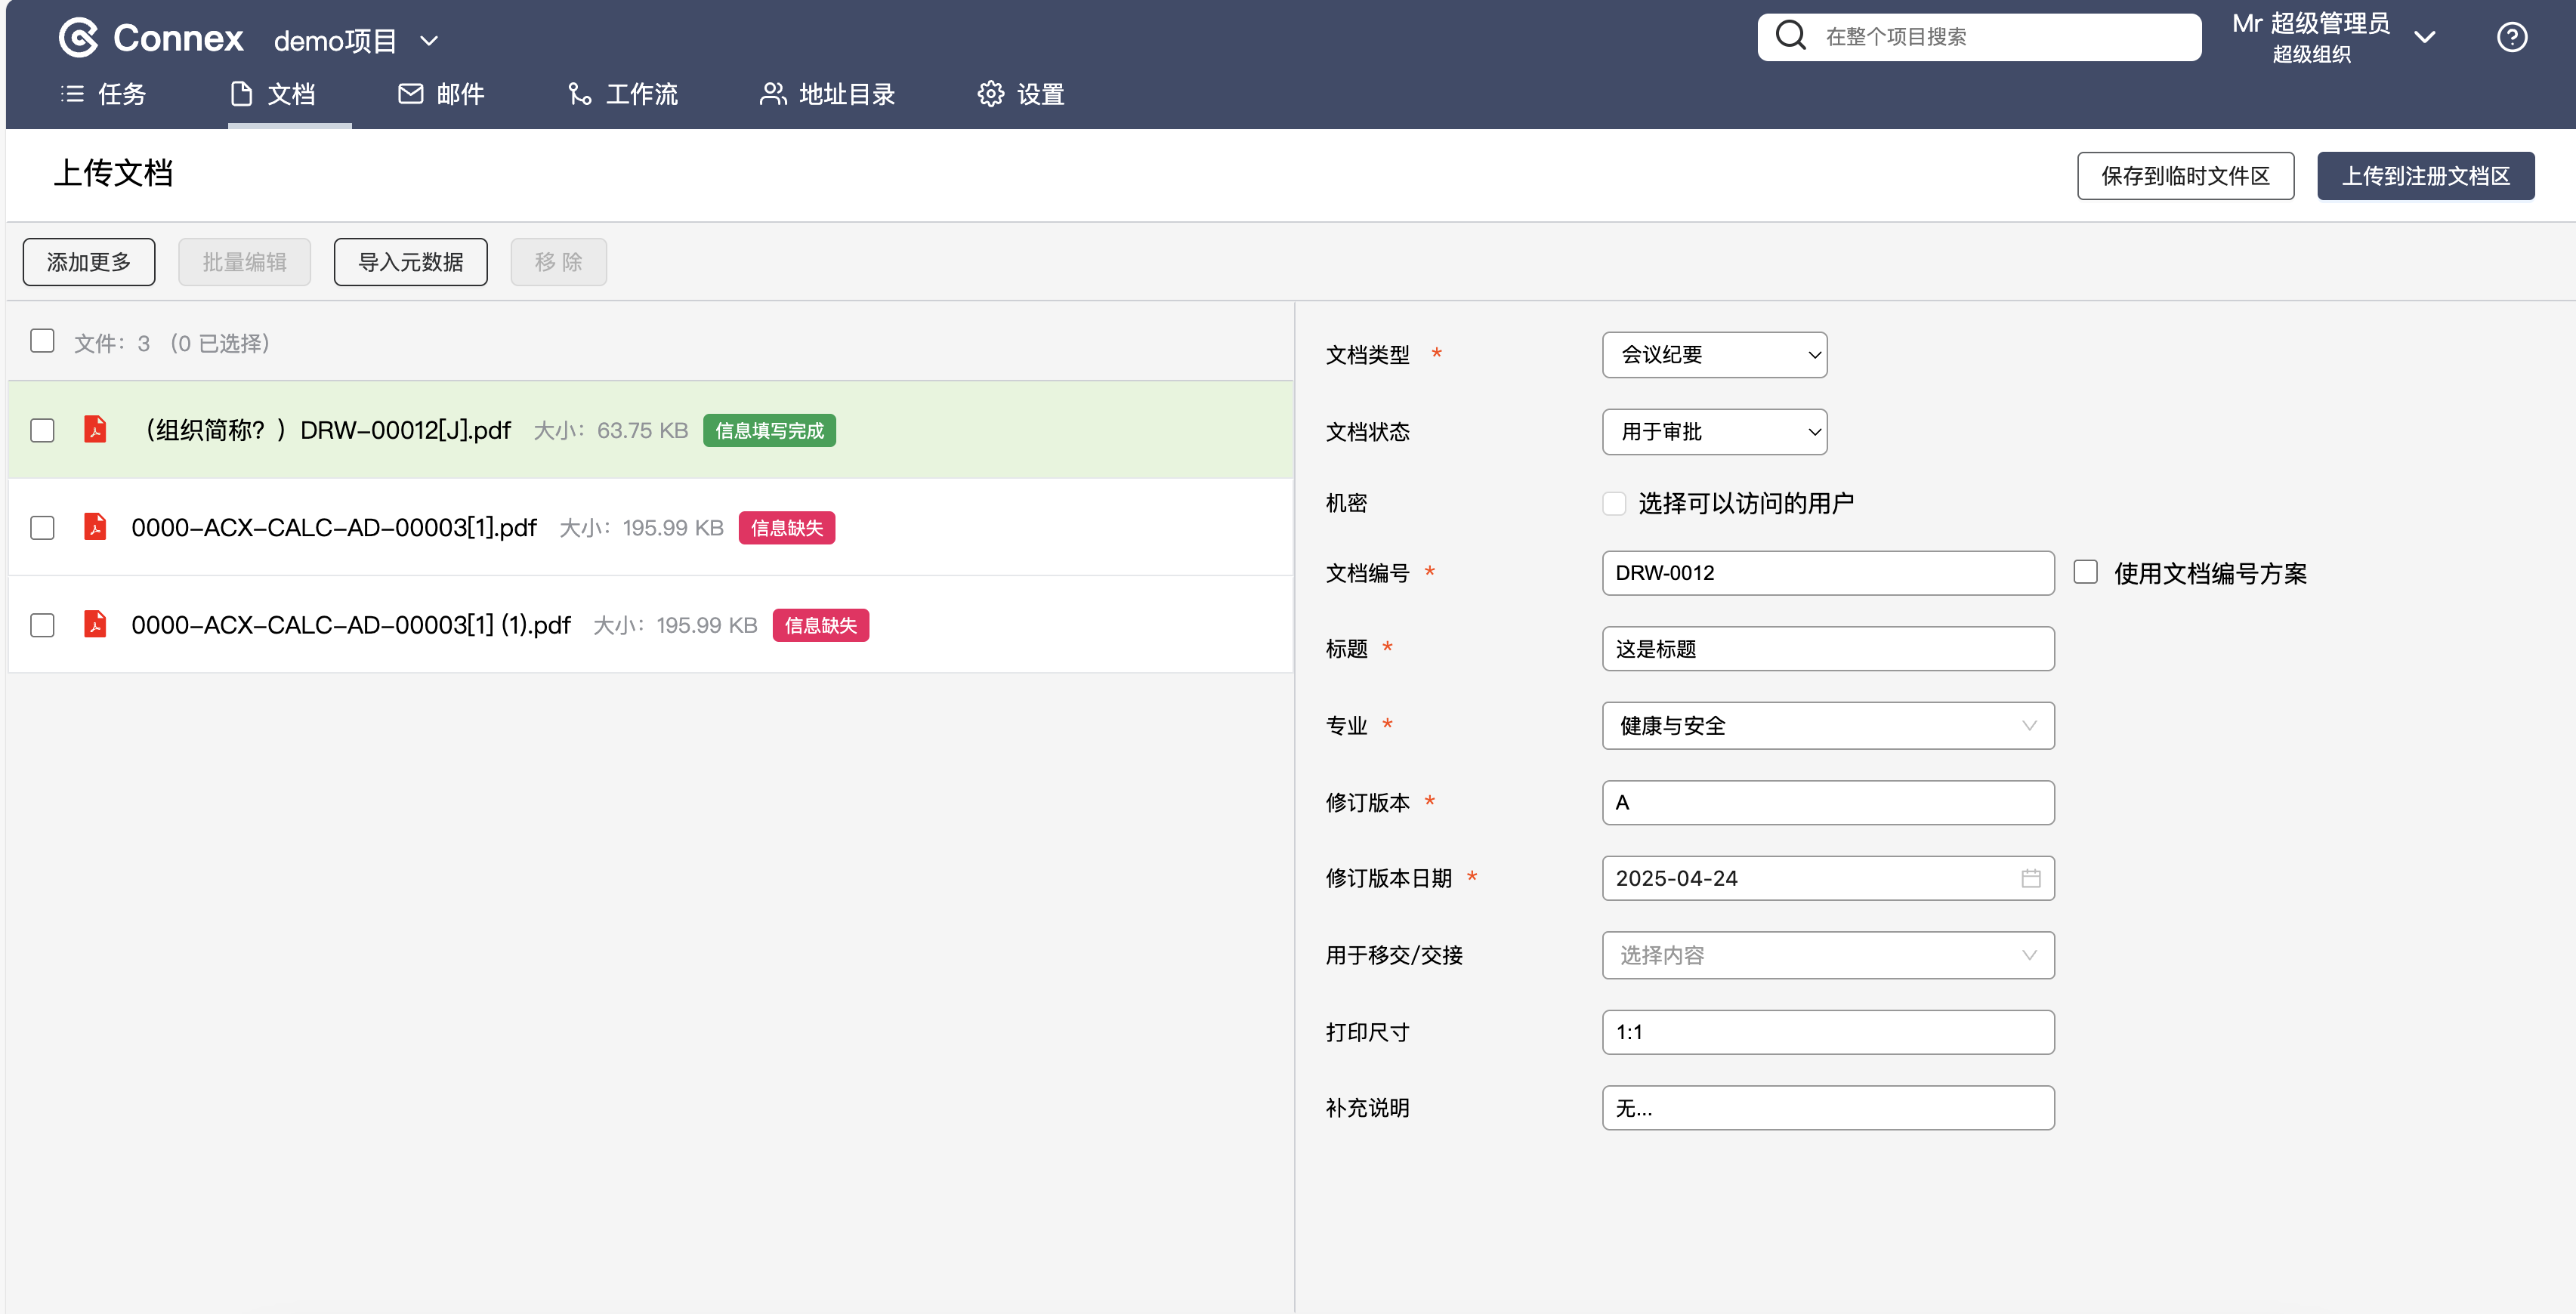Click PDF icon of 0000-ACX-CALC-AD-00003[1] (1).pdf
2576x1314 pixels.
[95, 625]
